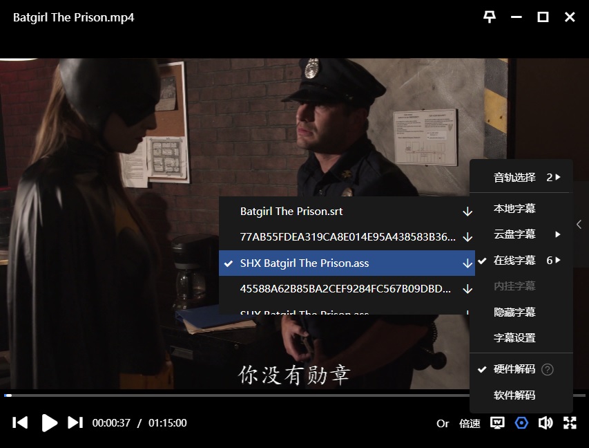Viewport: 589px width, 448px height.
Task: Skip to the next video
Action: 75,423
